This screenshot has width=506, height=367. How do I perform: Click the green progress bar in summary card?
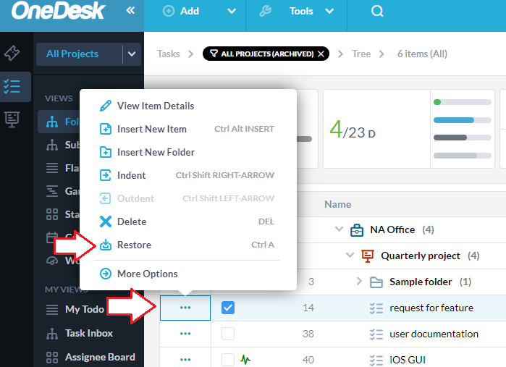[437, 102]
